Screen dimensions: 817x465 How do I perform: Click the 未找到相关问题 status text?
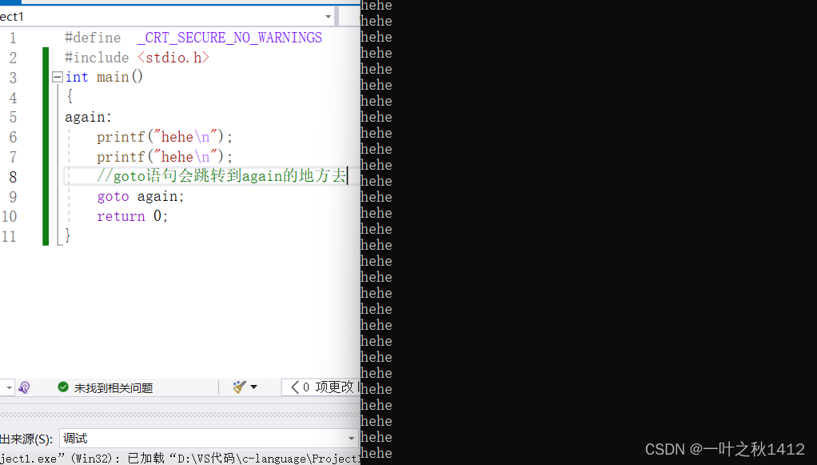coord(114,387)
